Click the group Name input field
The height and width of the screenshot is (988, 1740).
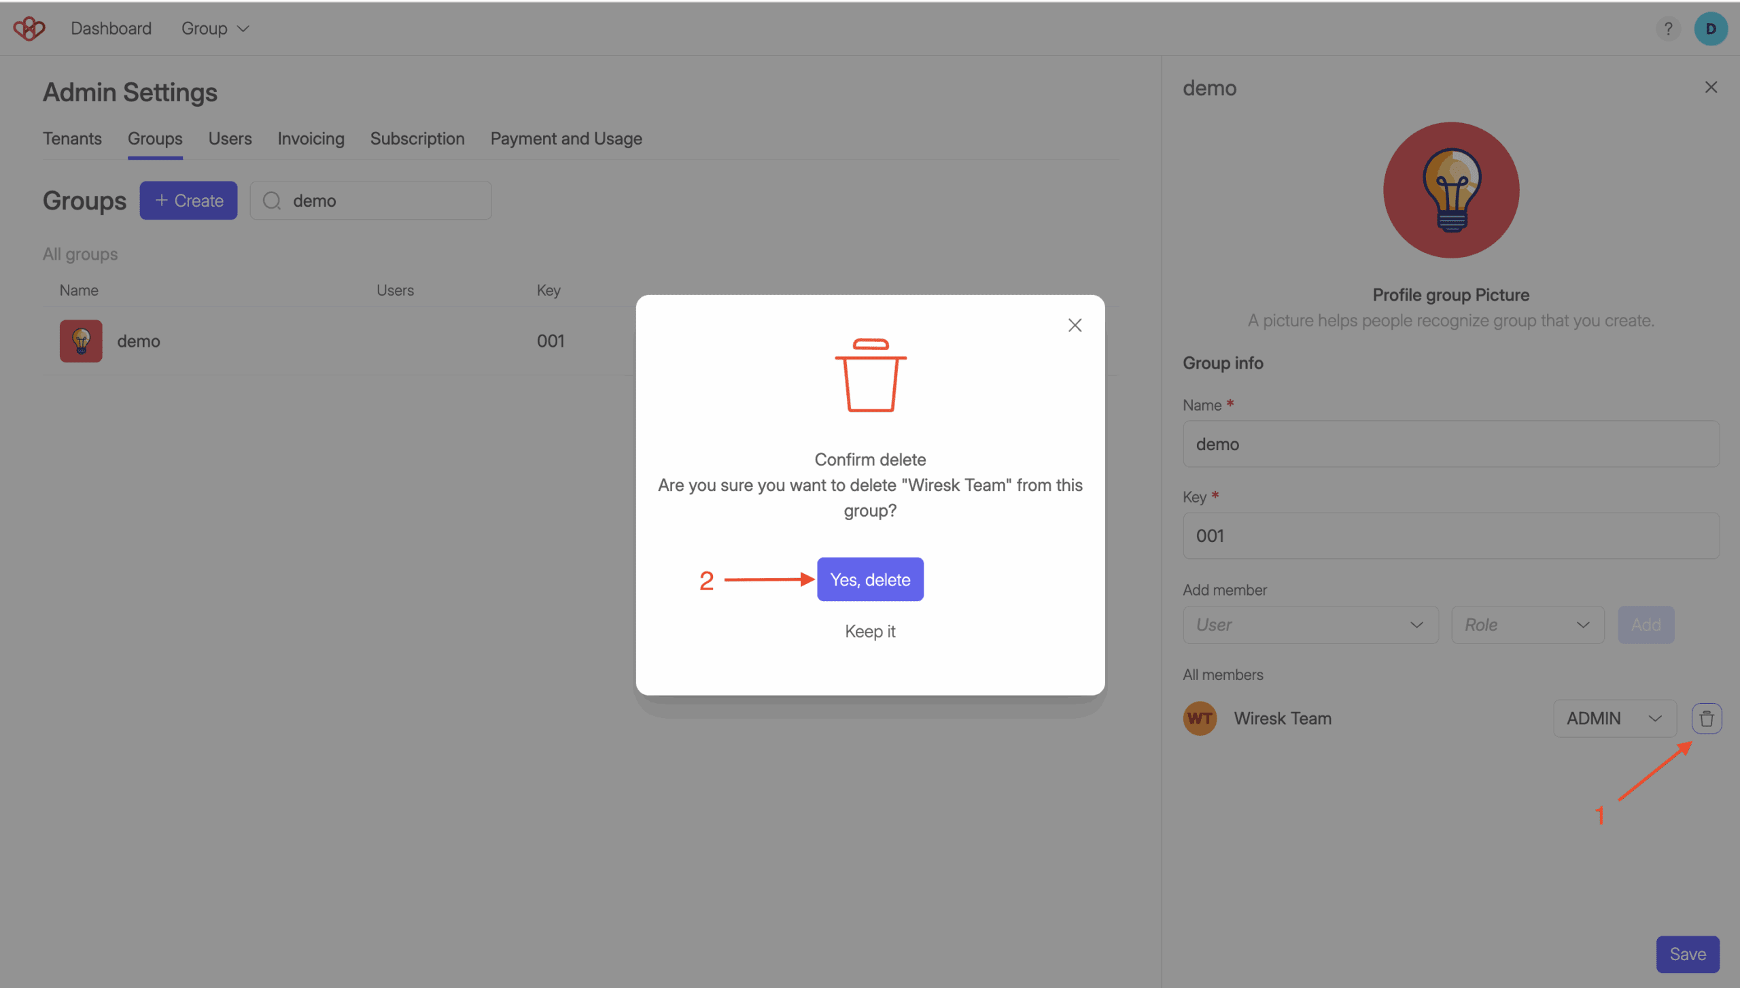point(1451,444)
